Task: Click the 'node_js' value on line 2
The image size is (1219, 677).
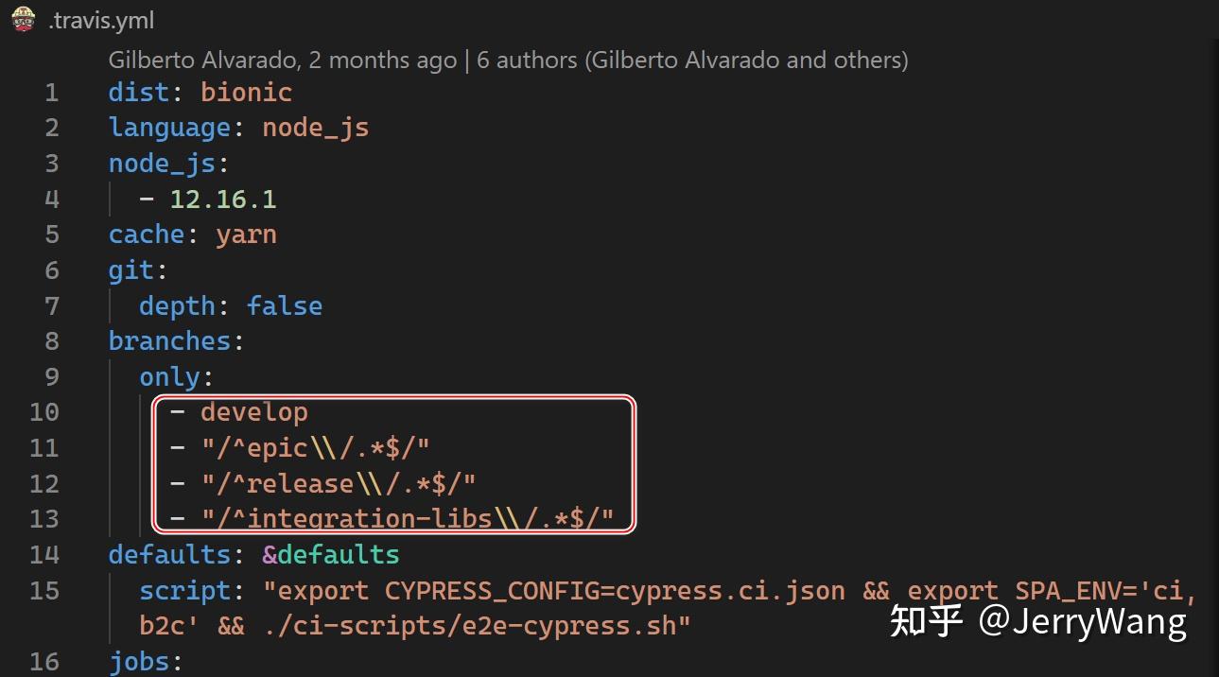Action: pyautogui.click(x=315, y=128)
